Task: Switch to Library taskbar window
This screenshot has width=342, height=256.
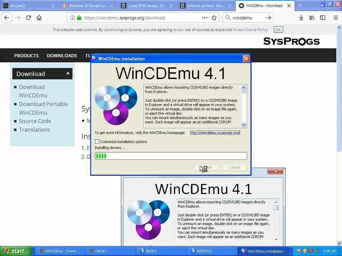Action: (110, 251)
